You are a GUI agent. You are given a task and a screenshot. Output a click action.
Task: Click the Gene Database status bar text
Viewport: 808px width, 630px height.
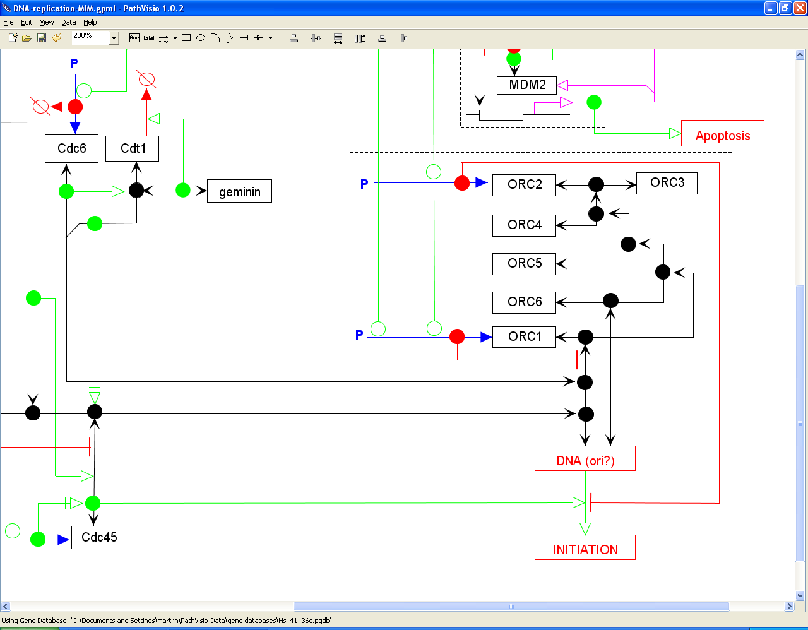click(x=167, y=621)
